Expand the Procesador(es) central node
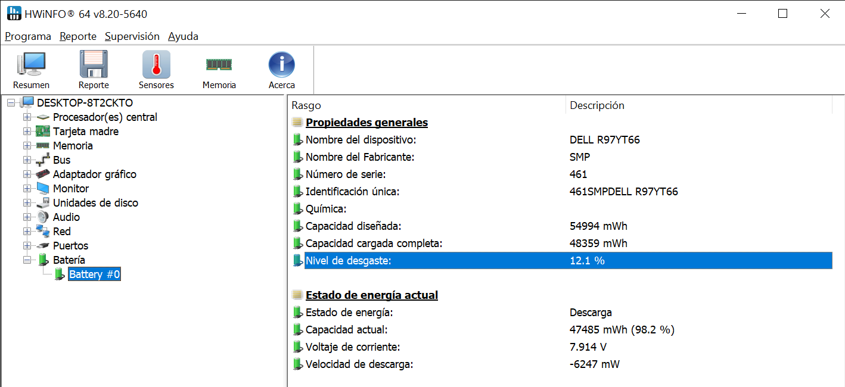The width and height of the screenshot is (845, 387). click(x=27, y=117)
